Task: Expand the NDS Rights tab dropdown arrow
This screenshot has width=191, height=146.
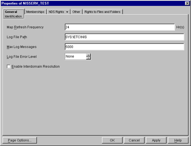Action: pyautogui.click(x=67, y=12)
